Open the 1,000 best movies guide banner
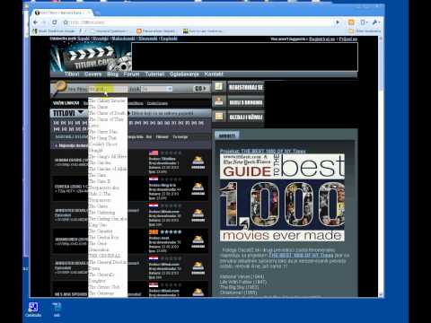Screen dimensions: 431x323 point(282,197)
